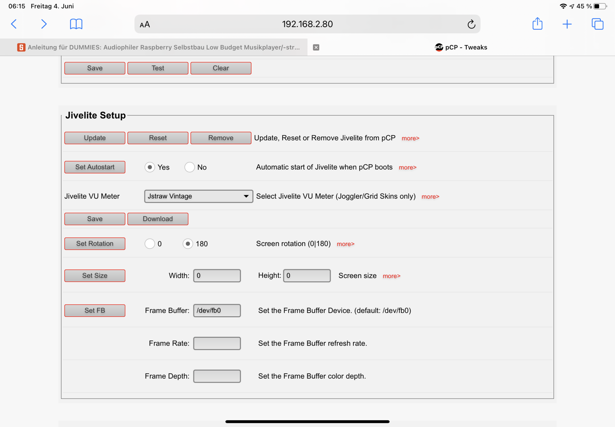Click the Download button
The height and width of the screenshot is (427, 615).
click(x=158, y=219)
